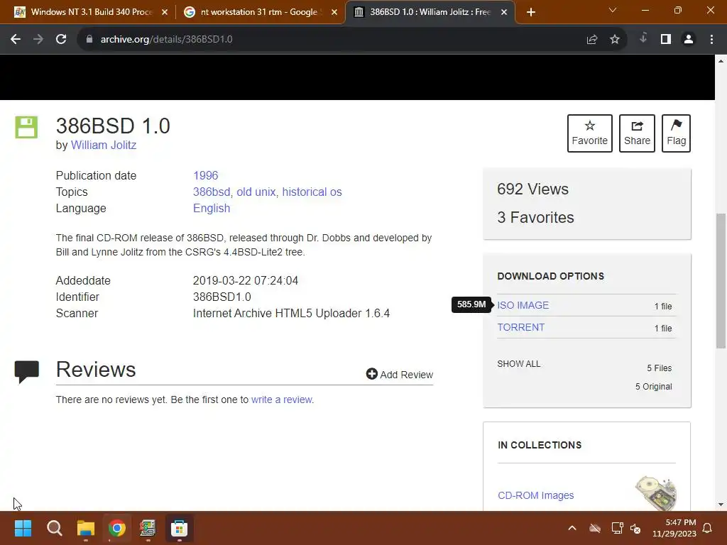Image resolution: width=727 pixels, height=545 pixels.
Task: Click the 3 Favorites text
Action: tap(535, 217)
